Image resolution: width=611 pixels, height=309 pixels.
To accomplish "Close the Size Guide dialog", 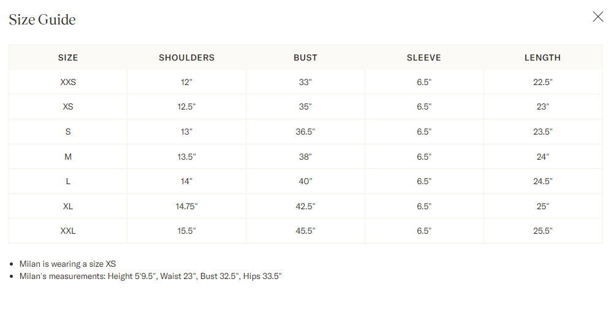I will click(x=598, y=17).
